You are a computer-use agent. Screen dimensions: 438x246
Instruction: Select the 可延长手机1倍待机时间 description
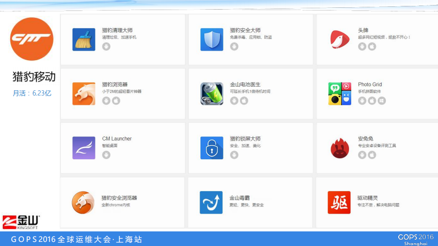(250, 91)
